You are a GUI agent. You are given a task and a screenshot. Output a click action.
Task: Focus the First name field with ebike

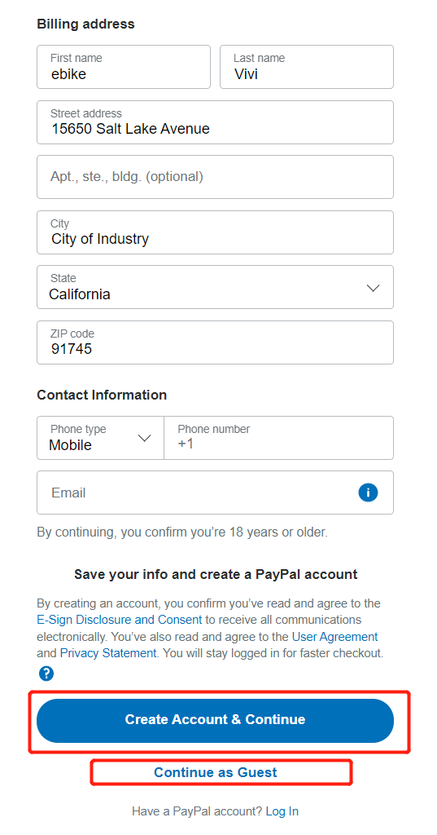[x=124, y=67]
